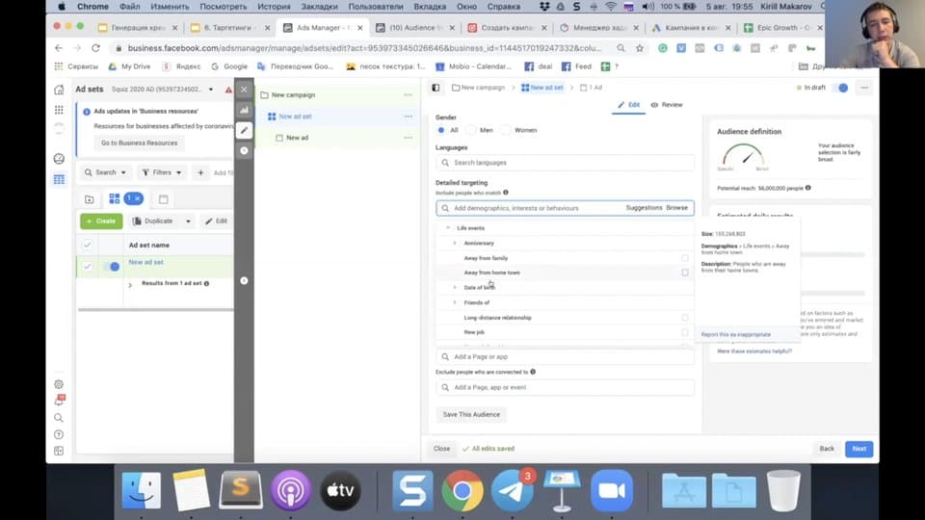This screenshot has width=925, height=520.
Task: Open the history clock icon in dark strip
Action: coord(244,150)
